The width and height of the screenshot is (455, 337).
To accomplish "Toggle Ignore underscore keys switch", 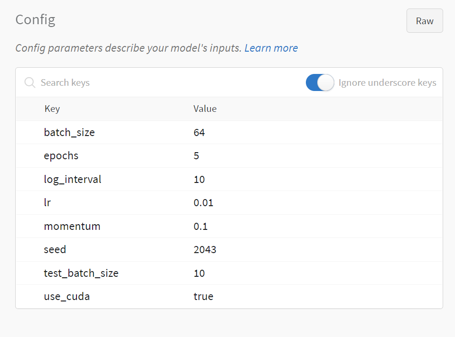I will [320, 83].
